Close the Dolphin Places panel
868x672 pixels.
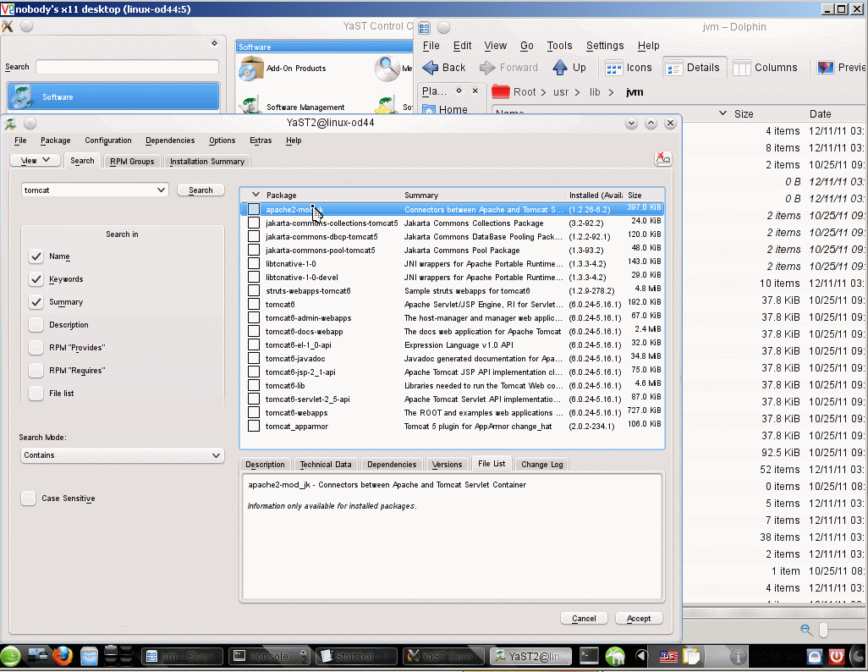(475, 91)
